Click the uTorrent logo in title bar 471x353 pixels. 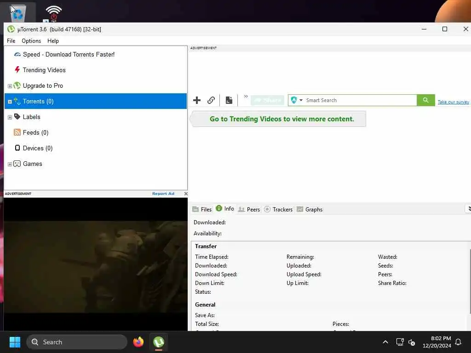tap(11, 29)
